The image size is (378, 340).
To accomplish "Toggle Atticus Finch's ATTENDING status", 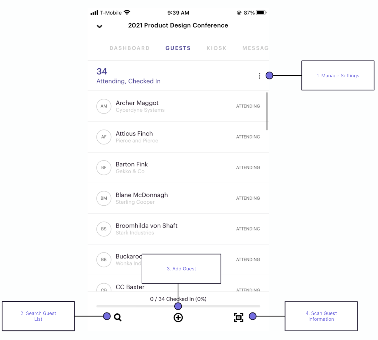I will click(x=248, y=137).
